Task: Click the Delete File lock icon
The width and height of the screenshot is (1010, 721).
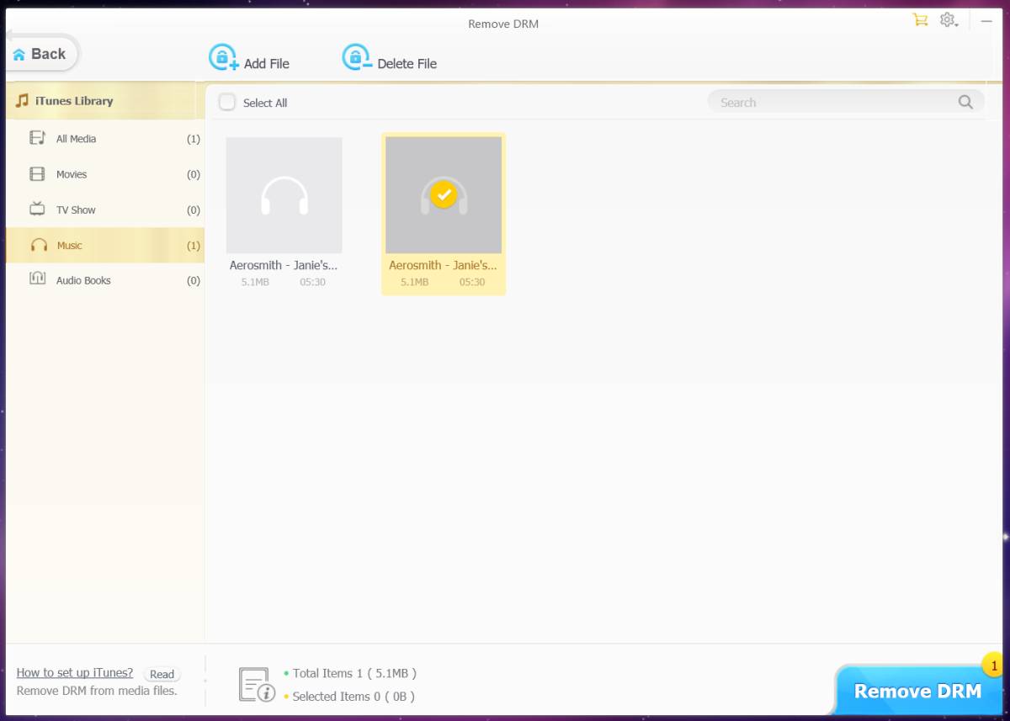Action: point(357,57)
